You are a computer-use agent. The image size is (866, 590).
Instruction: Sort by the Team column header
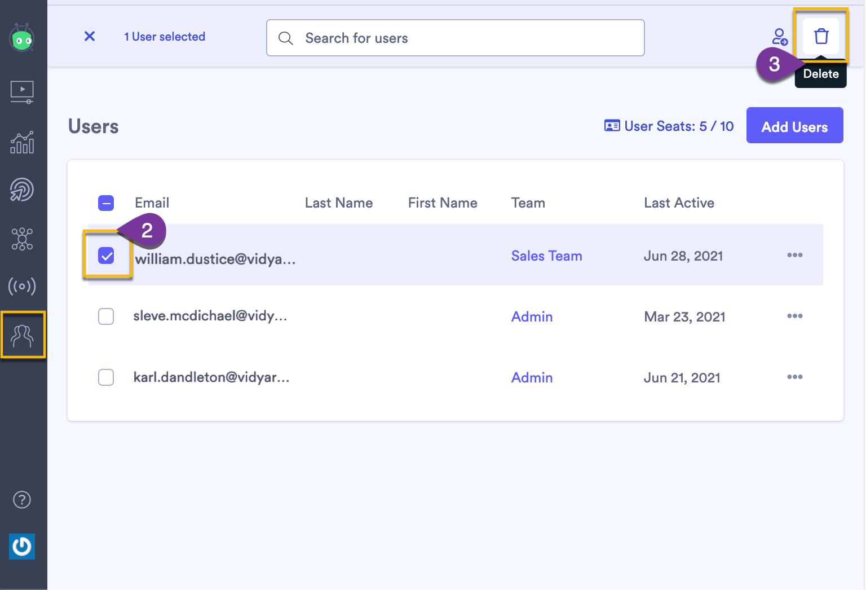point(528,203)
